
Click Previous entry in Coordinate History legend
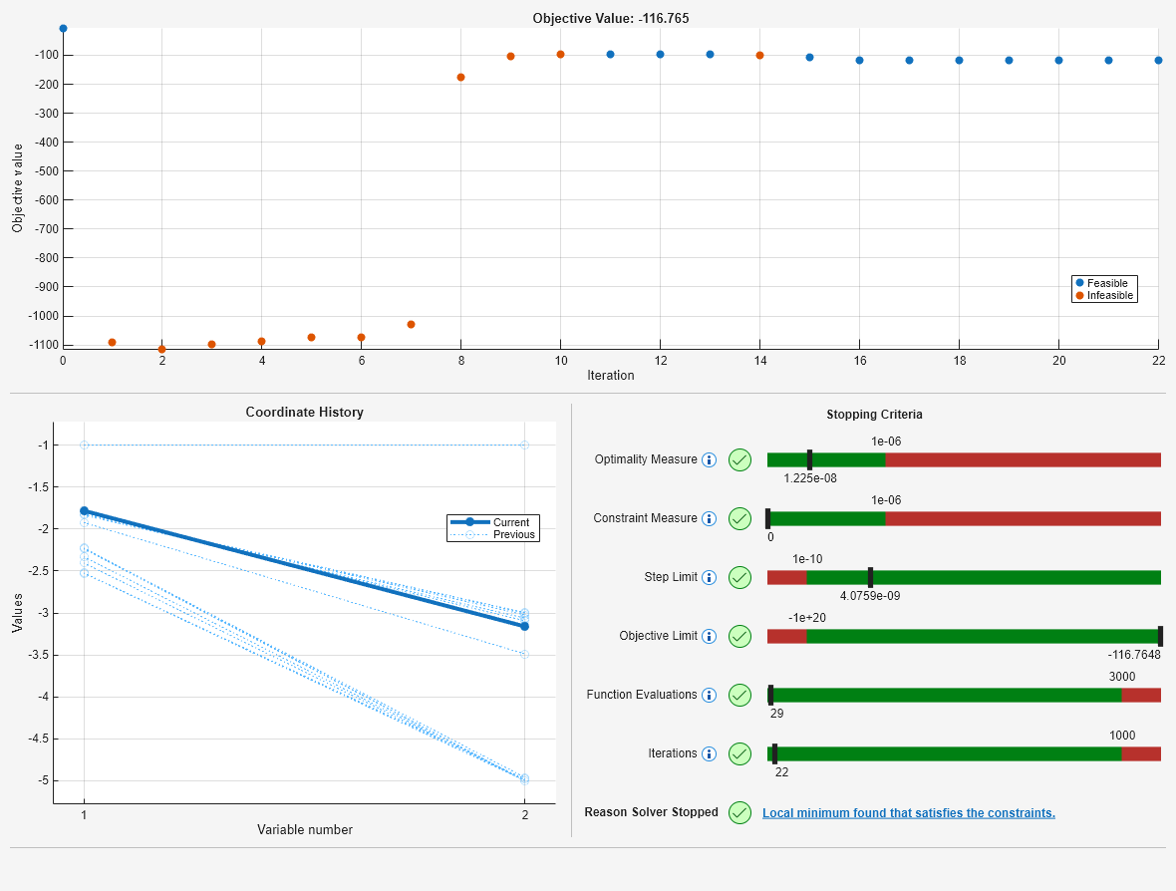[492, 535]
